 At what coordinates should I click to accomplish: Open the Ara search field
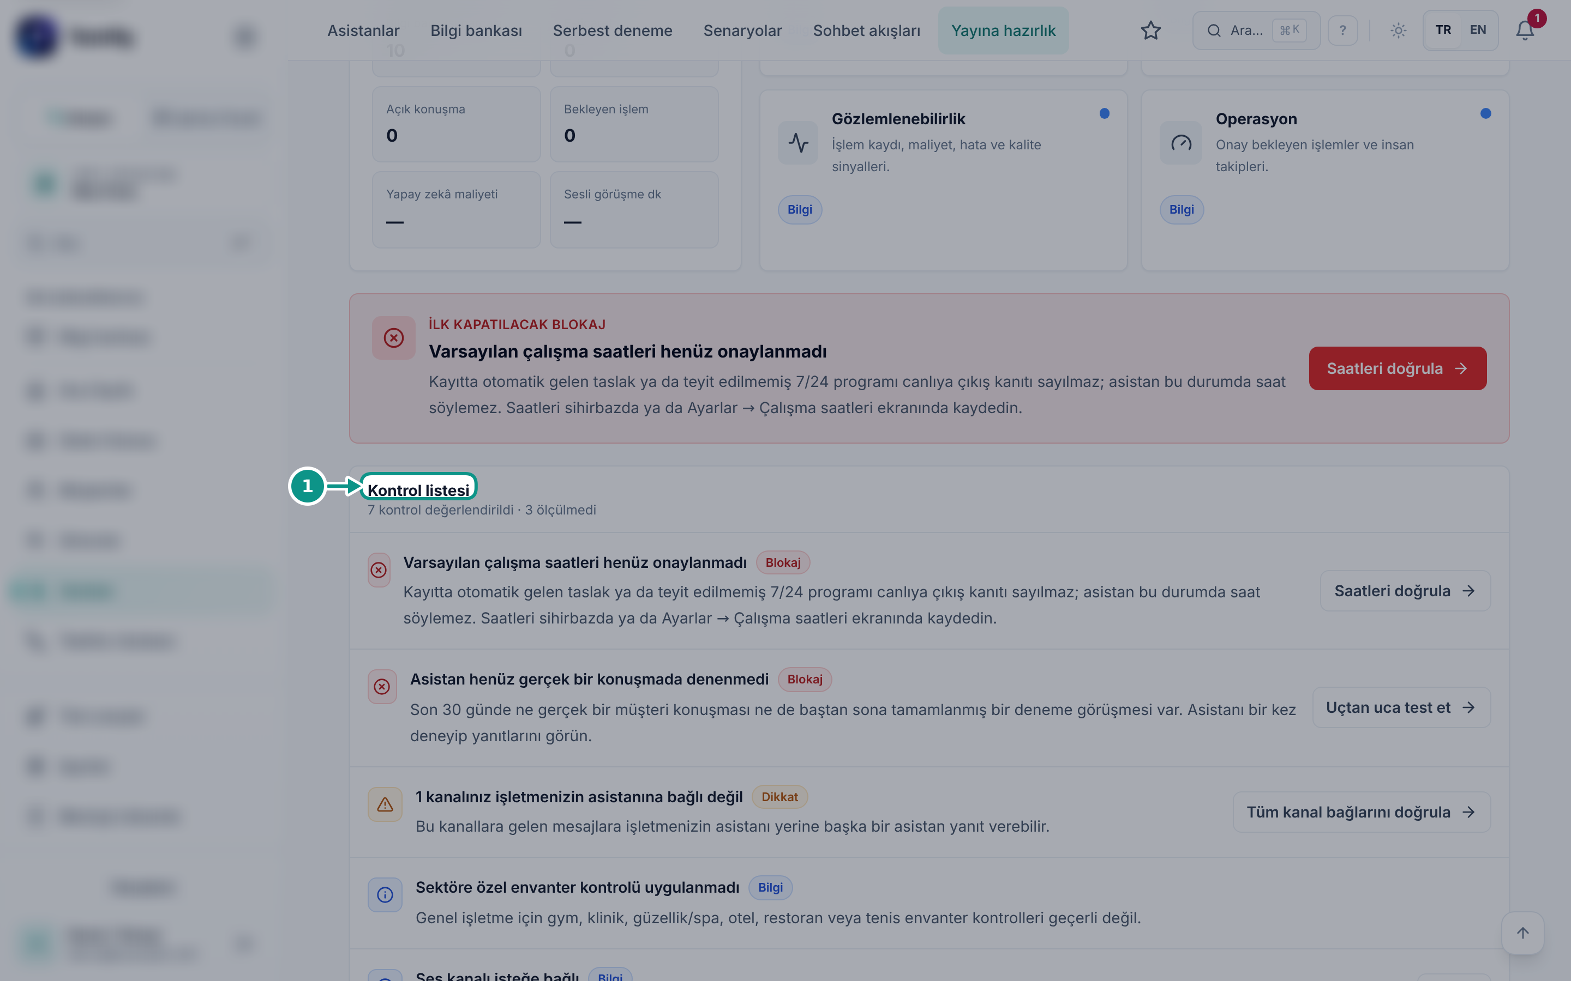pyautogui.click(x=1256, y=31)
